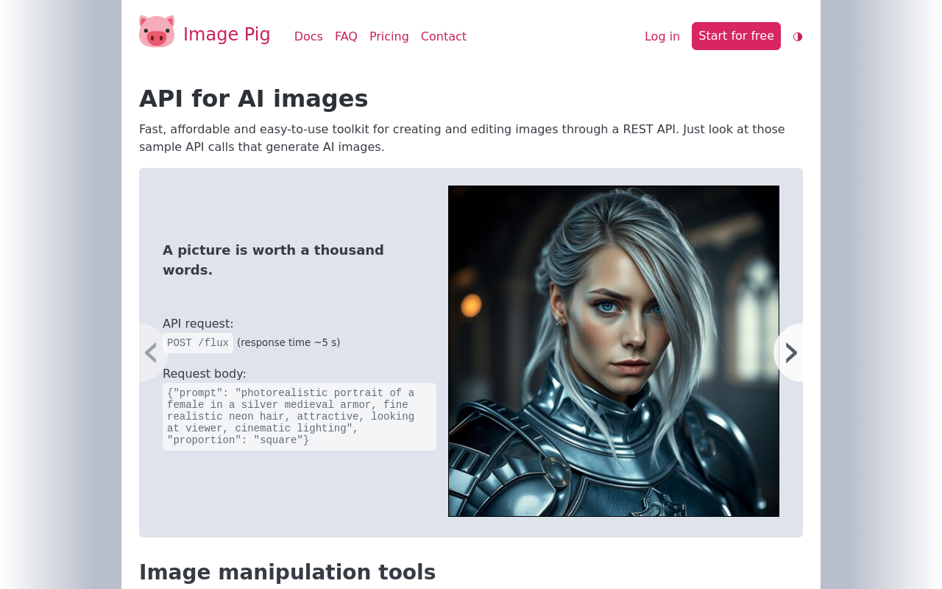Open the Contact link in the navbar
This screenshot has height=589, width=942.
coord(443,37)
